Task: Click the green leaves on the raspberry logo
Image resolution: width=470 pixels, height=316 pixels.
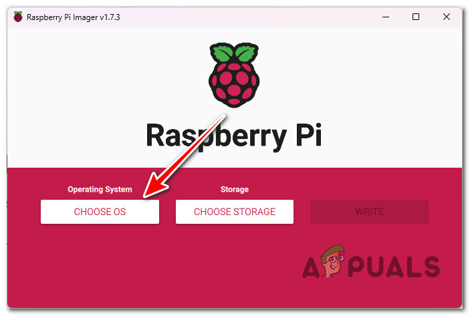Action: coord(234,53)
